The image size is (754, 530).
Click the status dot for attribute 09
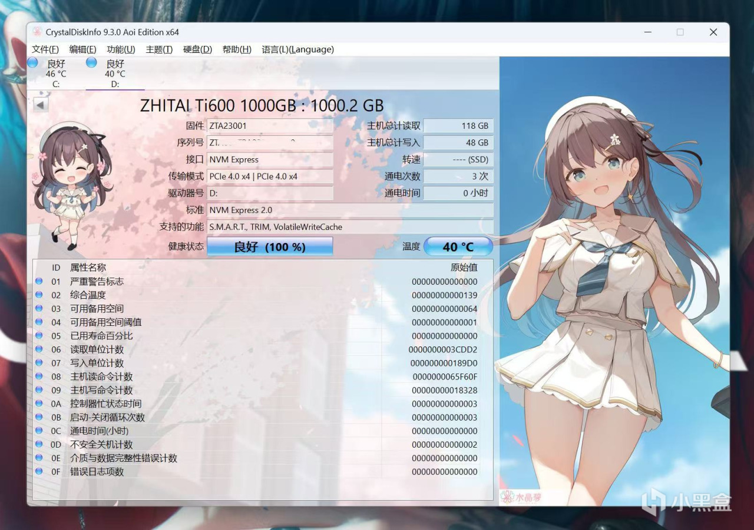(x=39, y=389)
